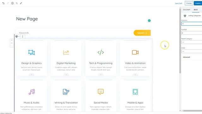Focus the Number input field
Image resolution: width=202 pixels, height=114 pixels.
click(x=192, y=33)
